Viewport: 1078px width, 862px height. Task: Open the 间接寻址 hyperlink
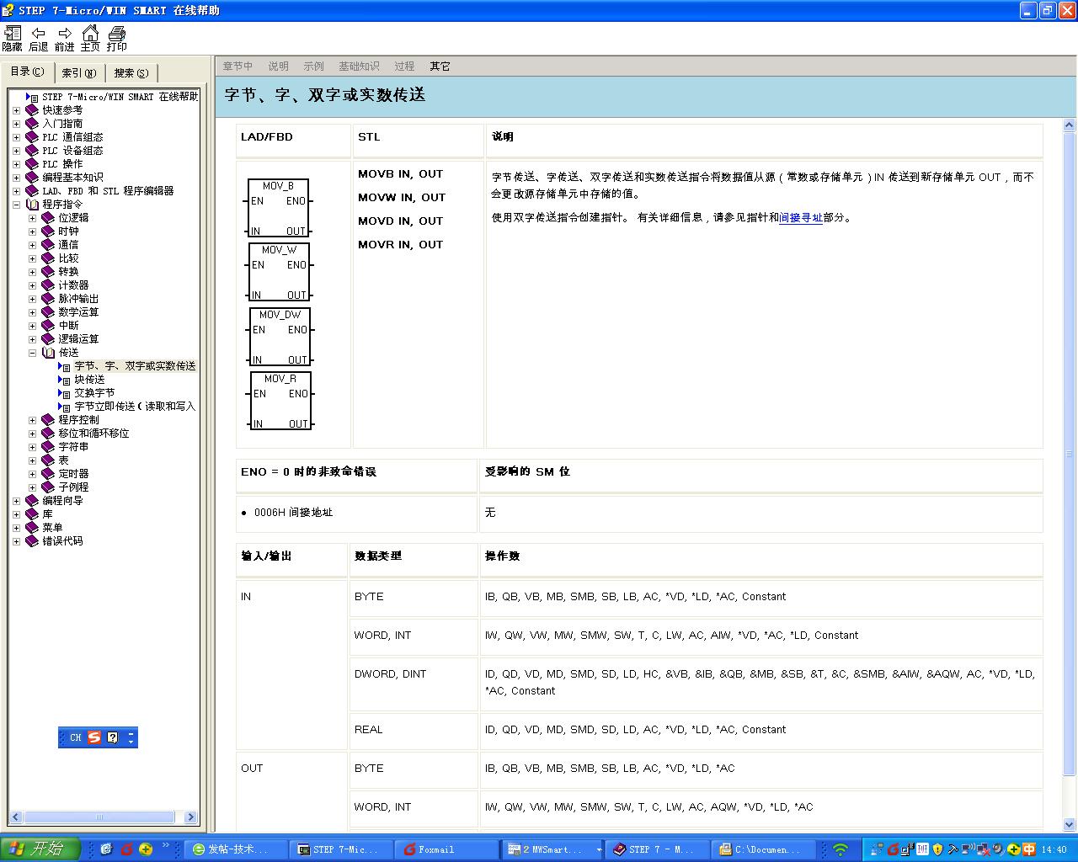[801, 218]
